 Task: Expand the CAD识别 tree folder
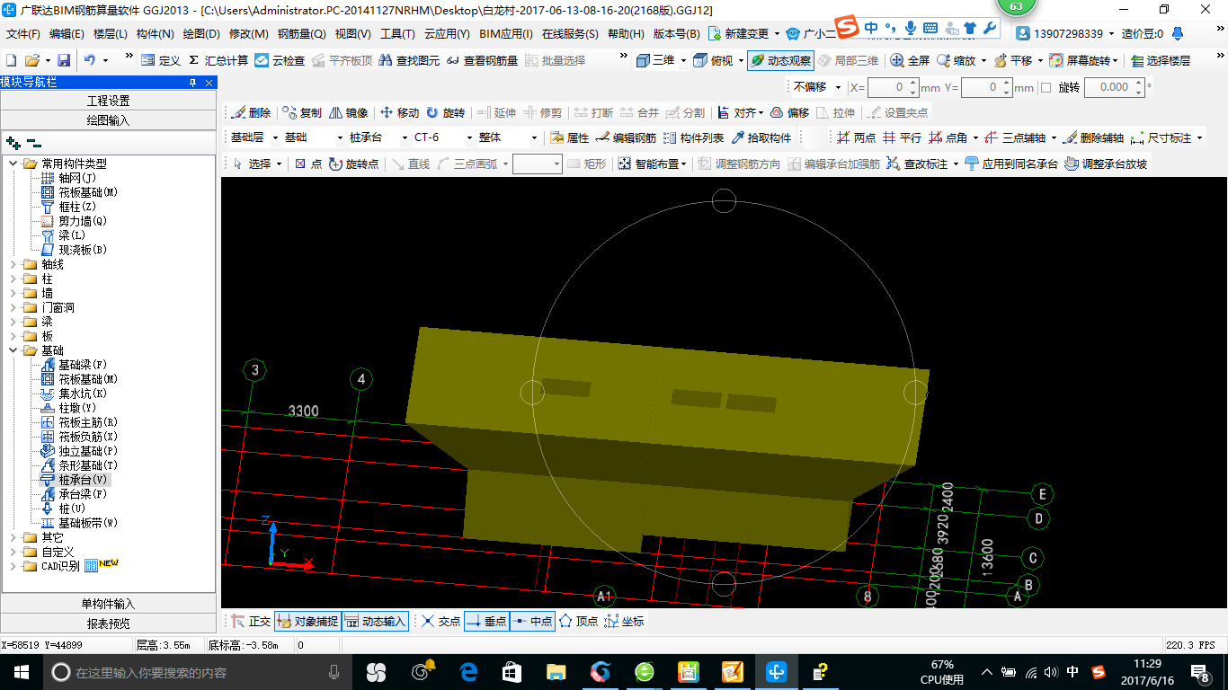point(13,566)
